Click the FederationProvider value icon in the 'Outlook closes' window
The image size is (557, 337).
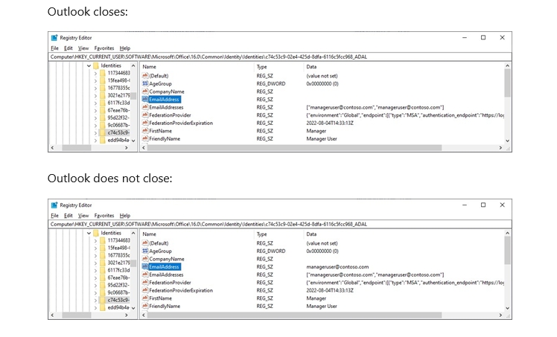[145, 115]
